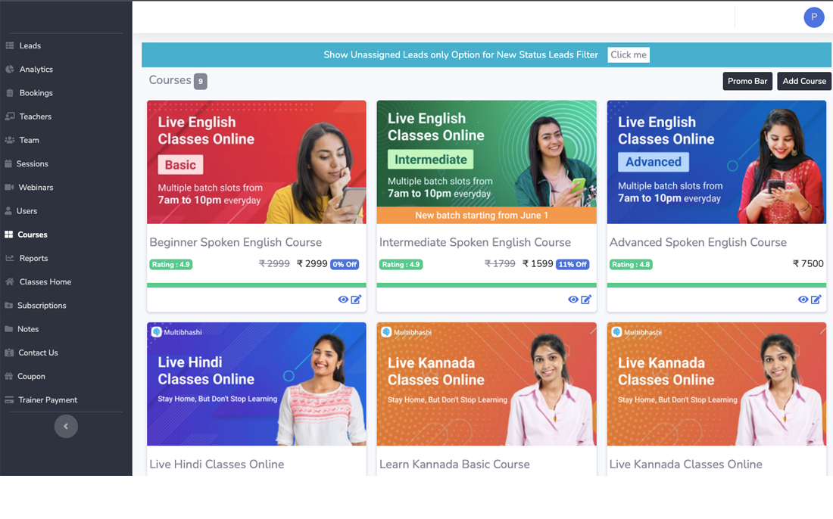Click the Promo Bar button
833x519 pixels.
tap(747, 81)
